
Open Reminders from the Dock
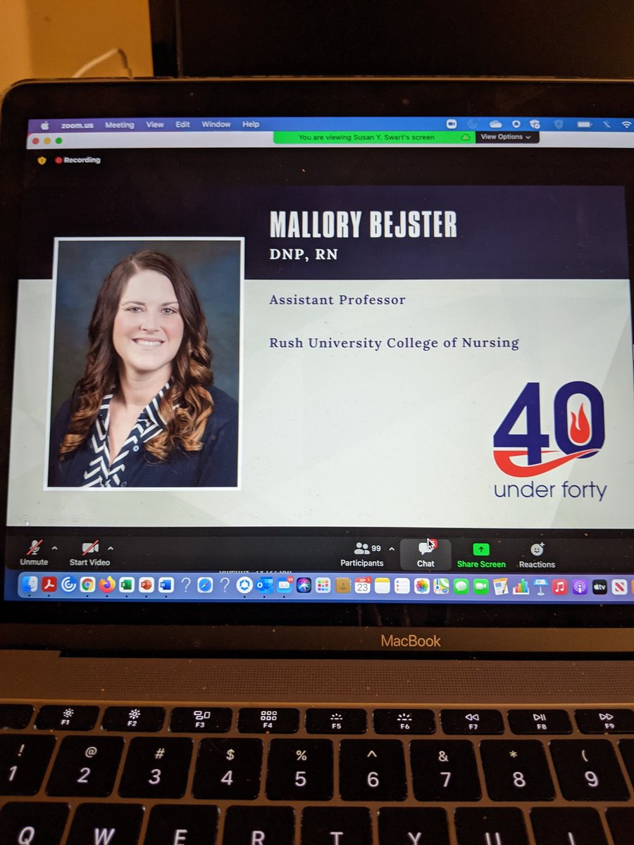[x=402, y=585]
